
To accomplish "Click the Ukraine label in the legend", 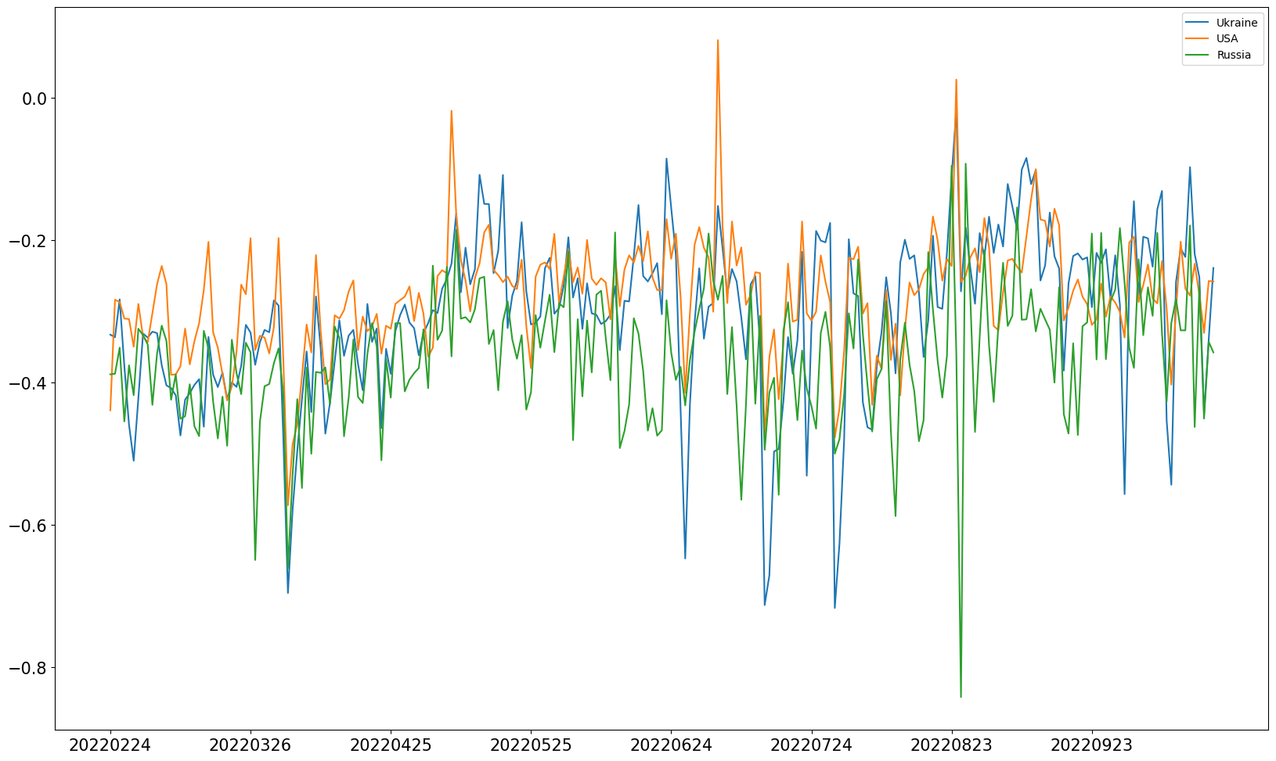I will [1237, 23].
